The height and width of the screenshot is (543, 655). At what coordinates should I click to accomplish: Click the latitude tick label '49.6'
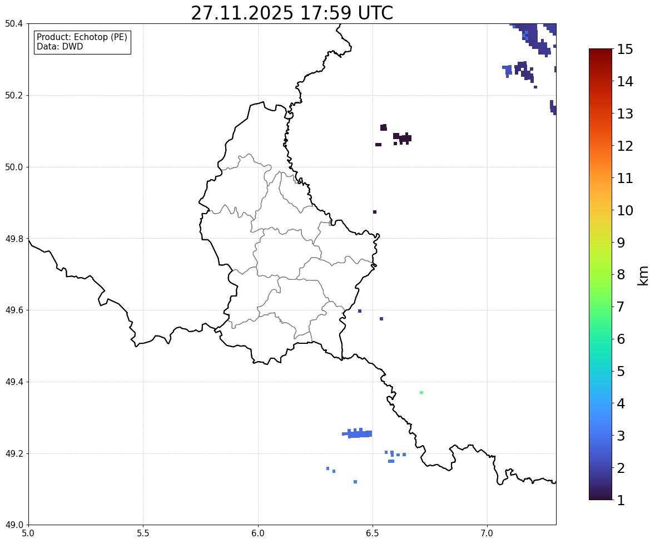(x=14, y=310)
